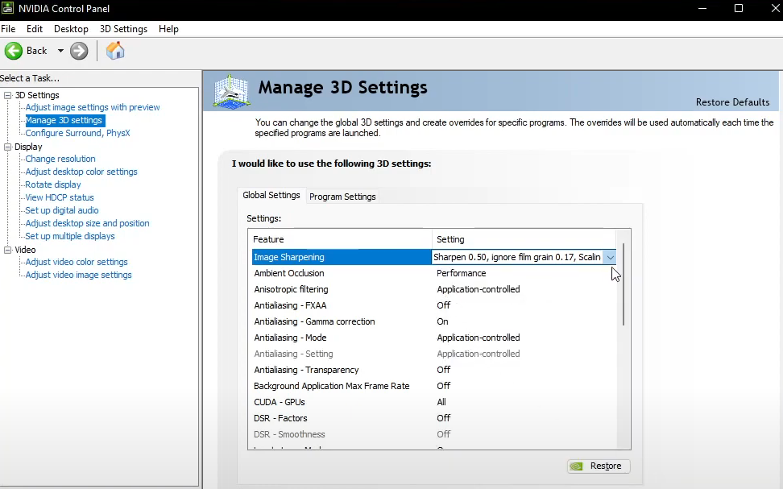Select Adjust video color settings

(77, 262)
